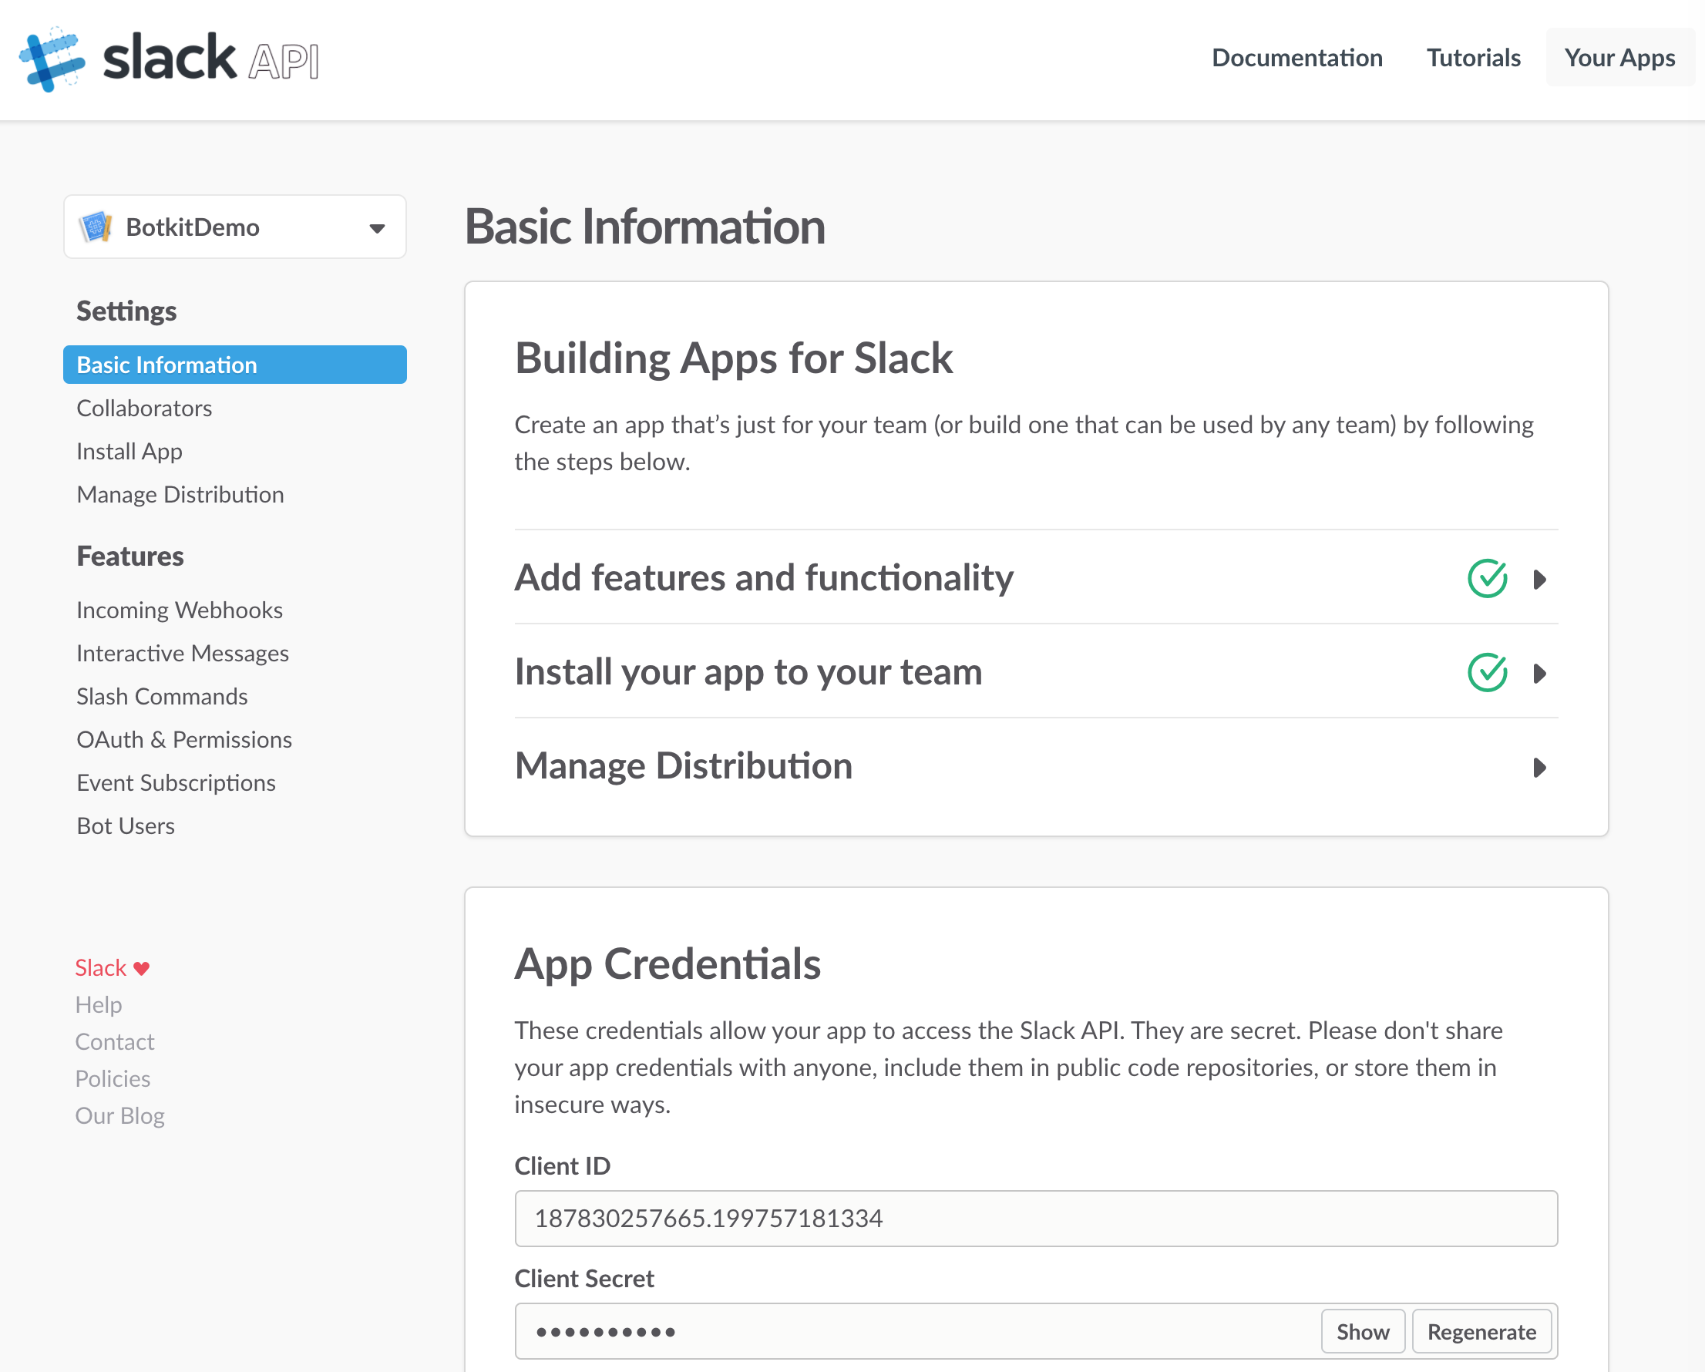This screenshot has width=1705, height=1372.
Task: Open Your Apps in top navigation
Action: pyautogui.click(x=1619, y=58)
